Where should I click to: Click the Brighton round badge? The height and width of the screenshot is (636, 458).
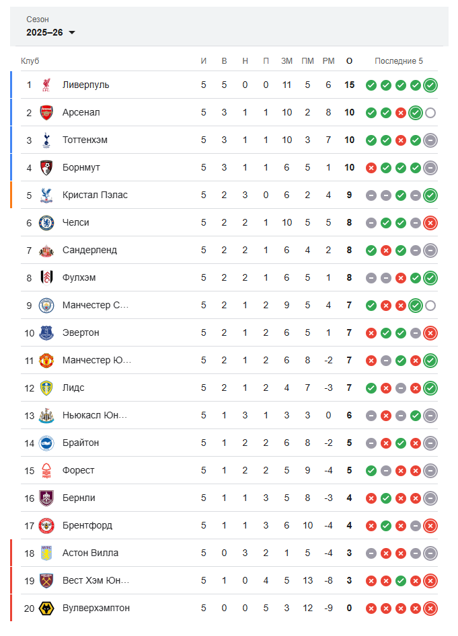[46, 443]
